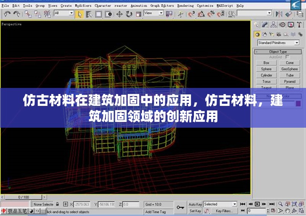Select the Shapes category icon
This screenshot has width=306, height=216.
pyautogui.click(x=264, y=34)
